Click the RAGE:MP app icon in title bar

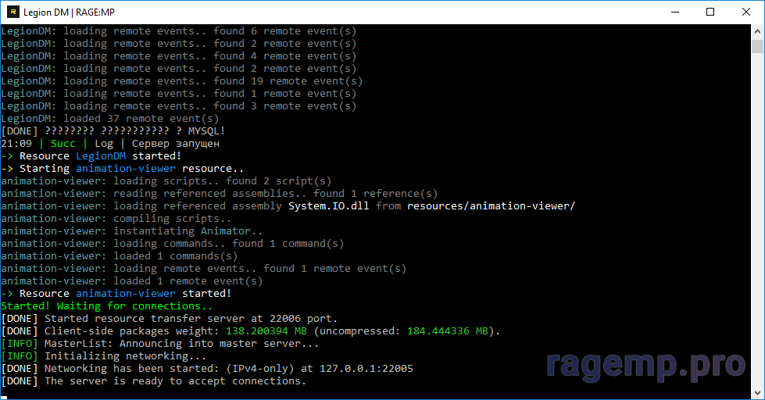(13, 12)
